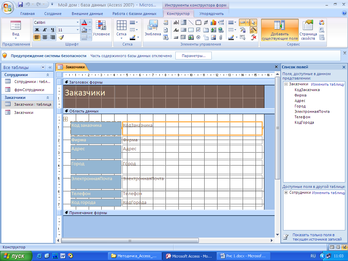Click the horizontal scrollbar of the form
The image size is (348, 261).
pos(130,240)
